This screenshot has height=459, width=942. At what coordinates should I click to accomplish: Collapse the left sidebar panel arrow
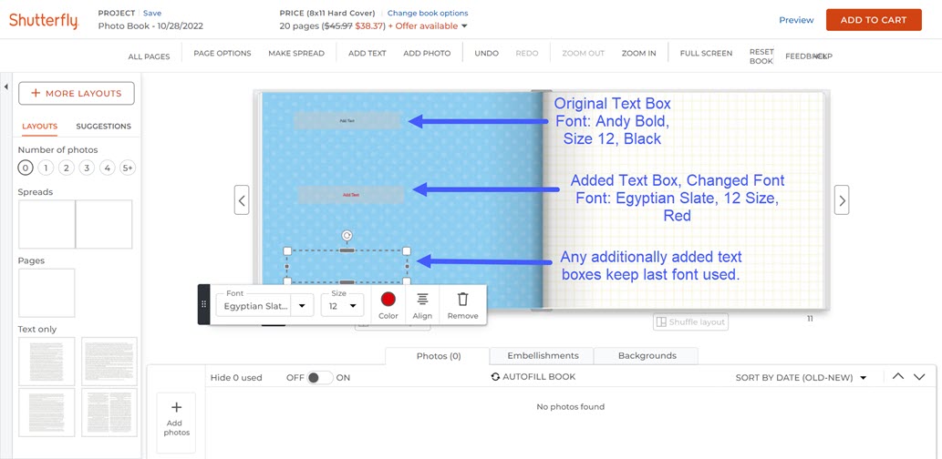[x=6, y=87]
